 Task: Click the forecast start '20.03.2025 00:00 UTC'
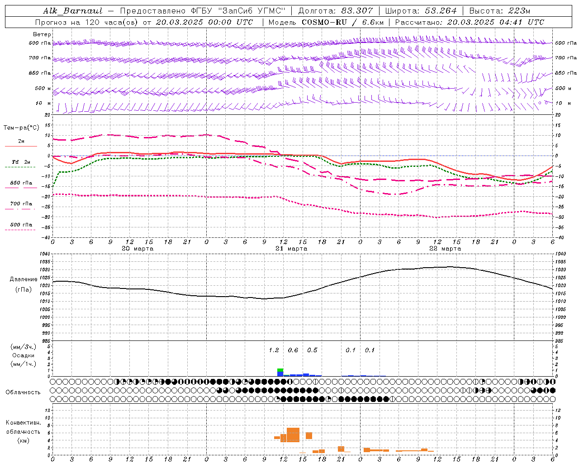tap(204, 22)
